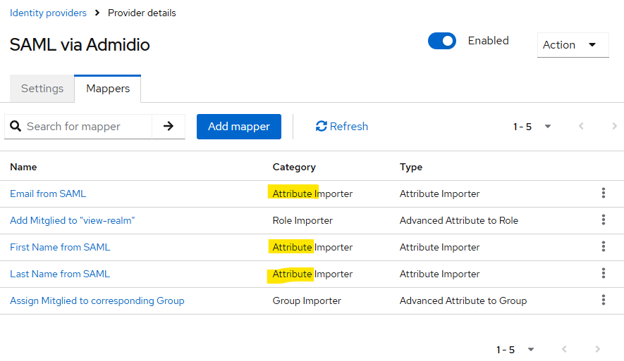
Task: Refresh the mapper list
Action: tap(342, 127)
